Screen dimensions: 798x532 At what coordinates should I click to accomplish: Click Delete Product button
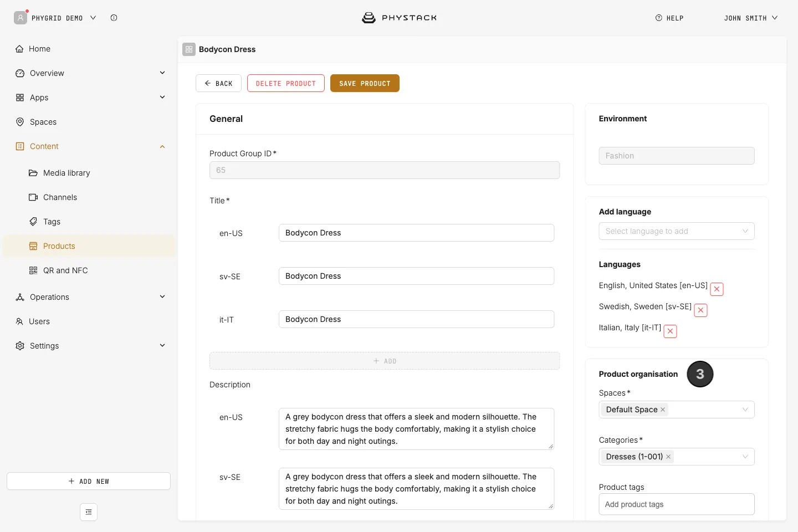pos(286,83)
